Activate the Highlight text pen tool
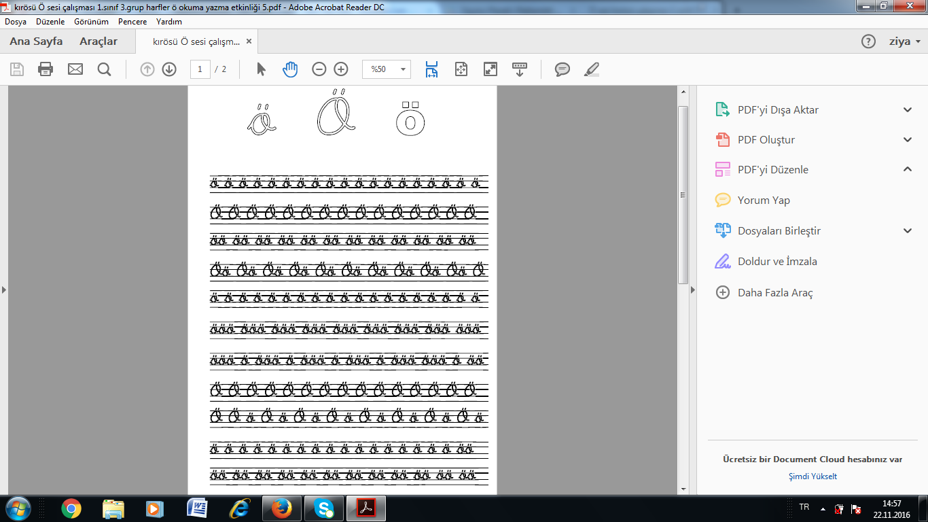Screen dimensions: 928x522 coord(592,69)
